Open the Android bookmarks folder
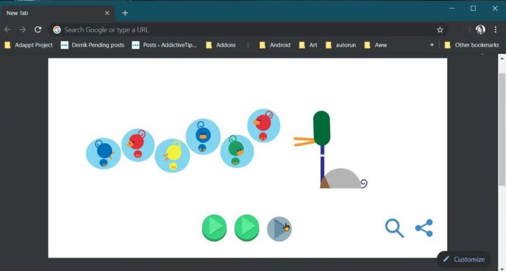The image size is (506, 271). click(275, 44)
